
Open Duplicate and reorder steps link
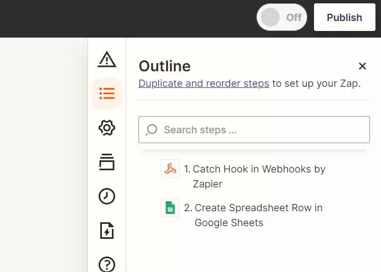tap(204, 83)
